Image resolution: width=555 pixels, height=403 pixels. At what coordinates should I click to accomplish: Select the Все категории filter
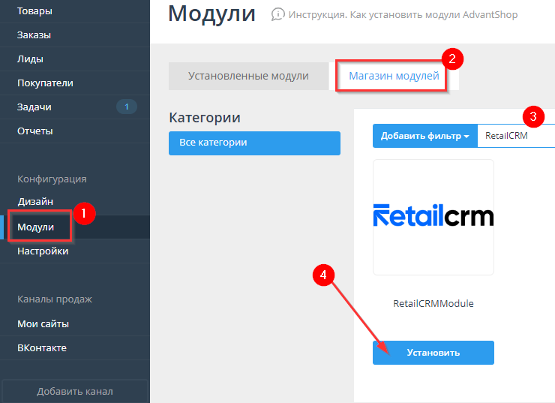(x=254, y=143)
